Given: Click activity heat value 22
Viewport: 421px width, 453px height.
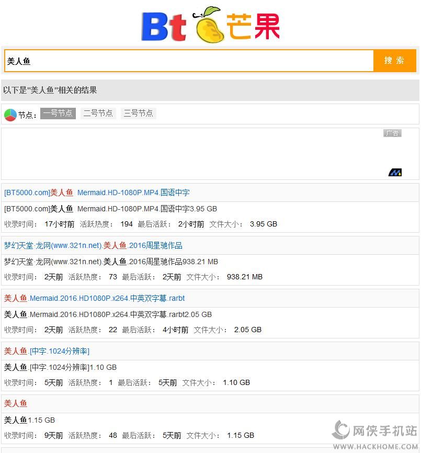Looking at the screenshot, I should [113, 330].
